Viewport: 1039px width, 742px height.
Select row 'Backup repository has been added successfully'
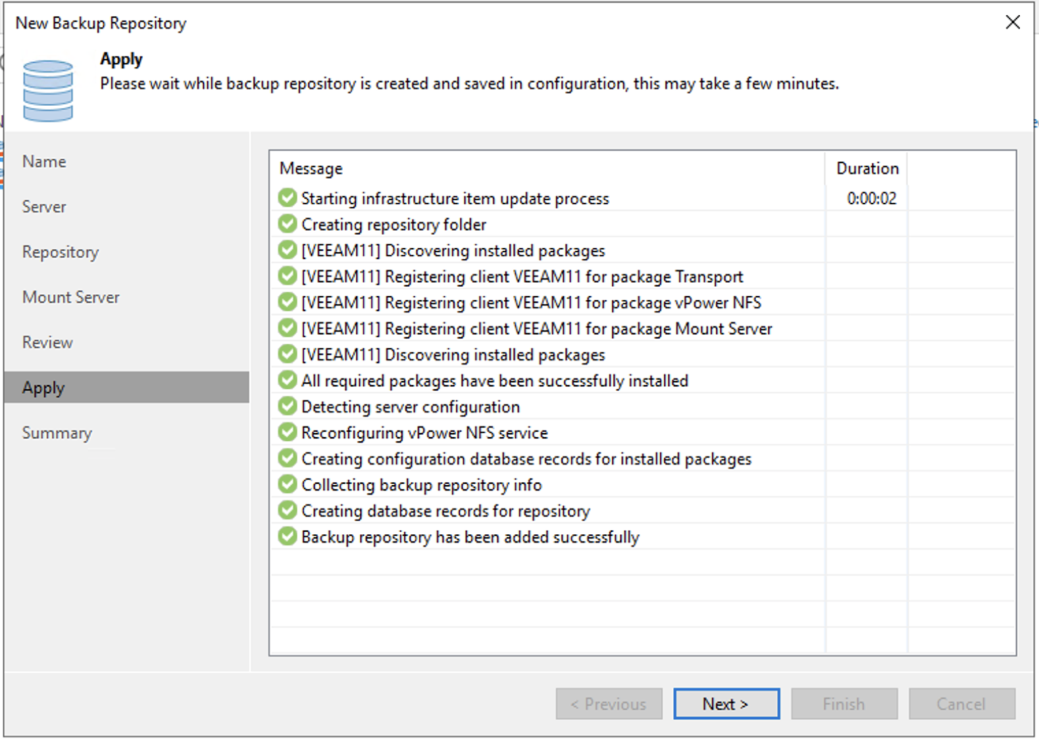coord(642,537)
